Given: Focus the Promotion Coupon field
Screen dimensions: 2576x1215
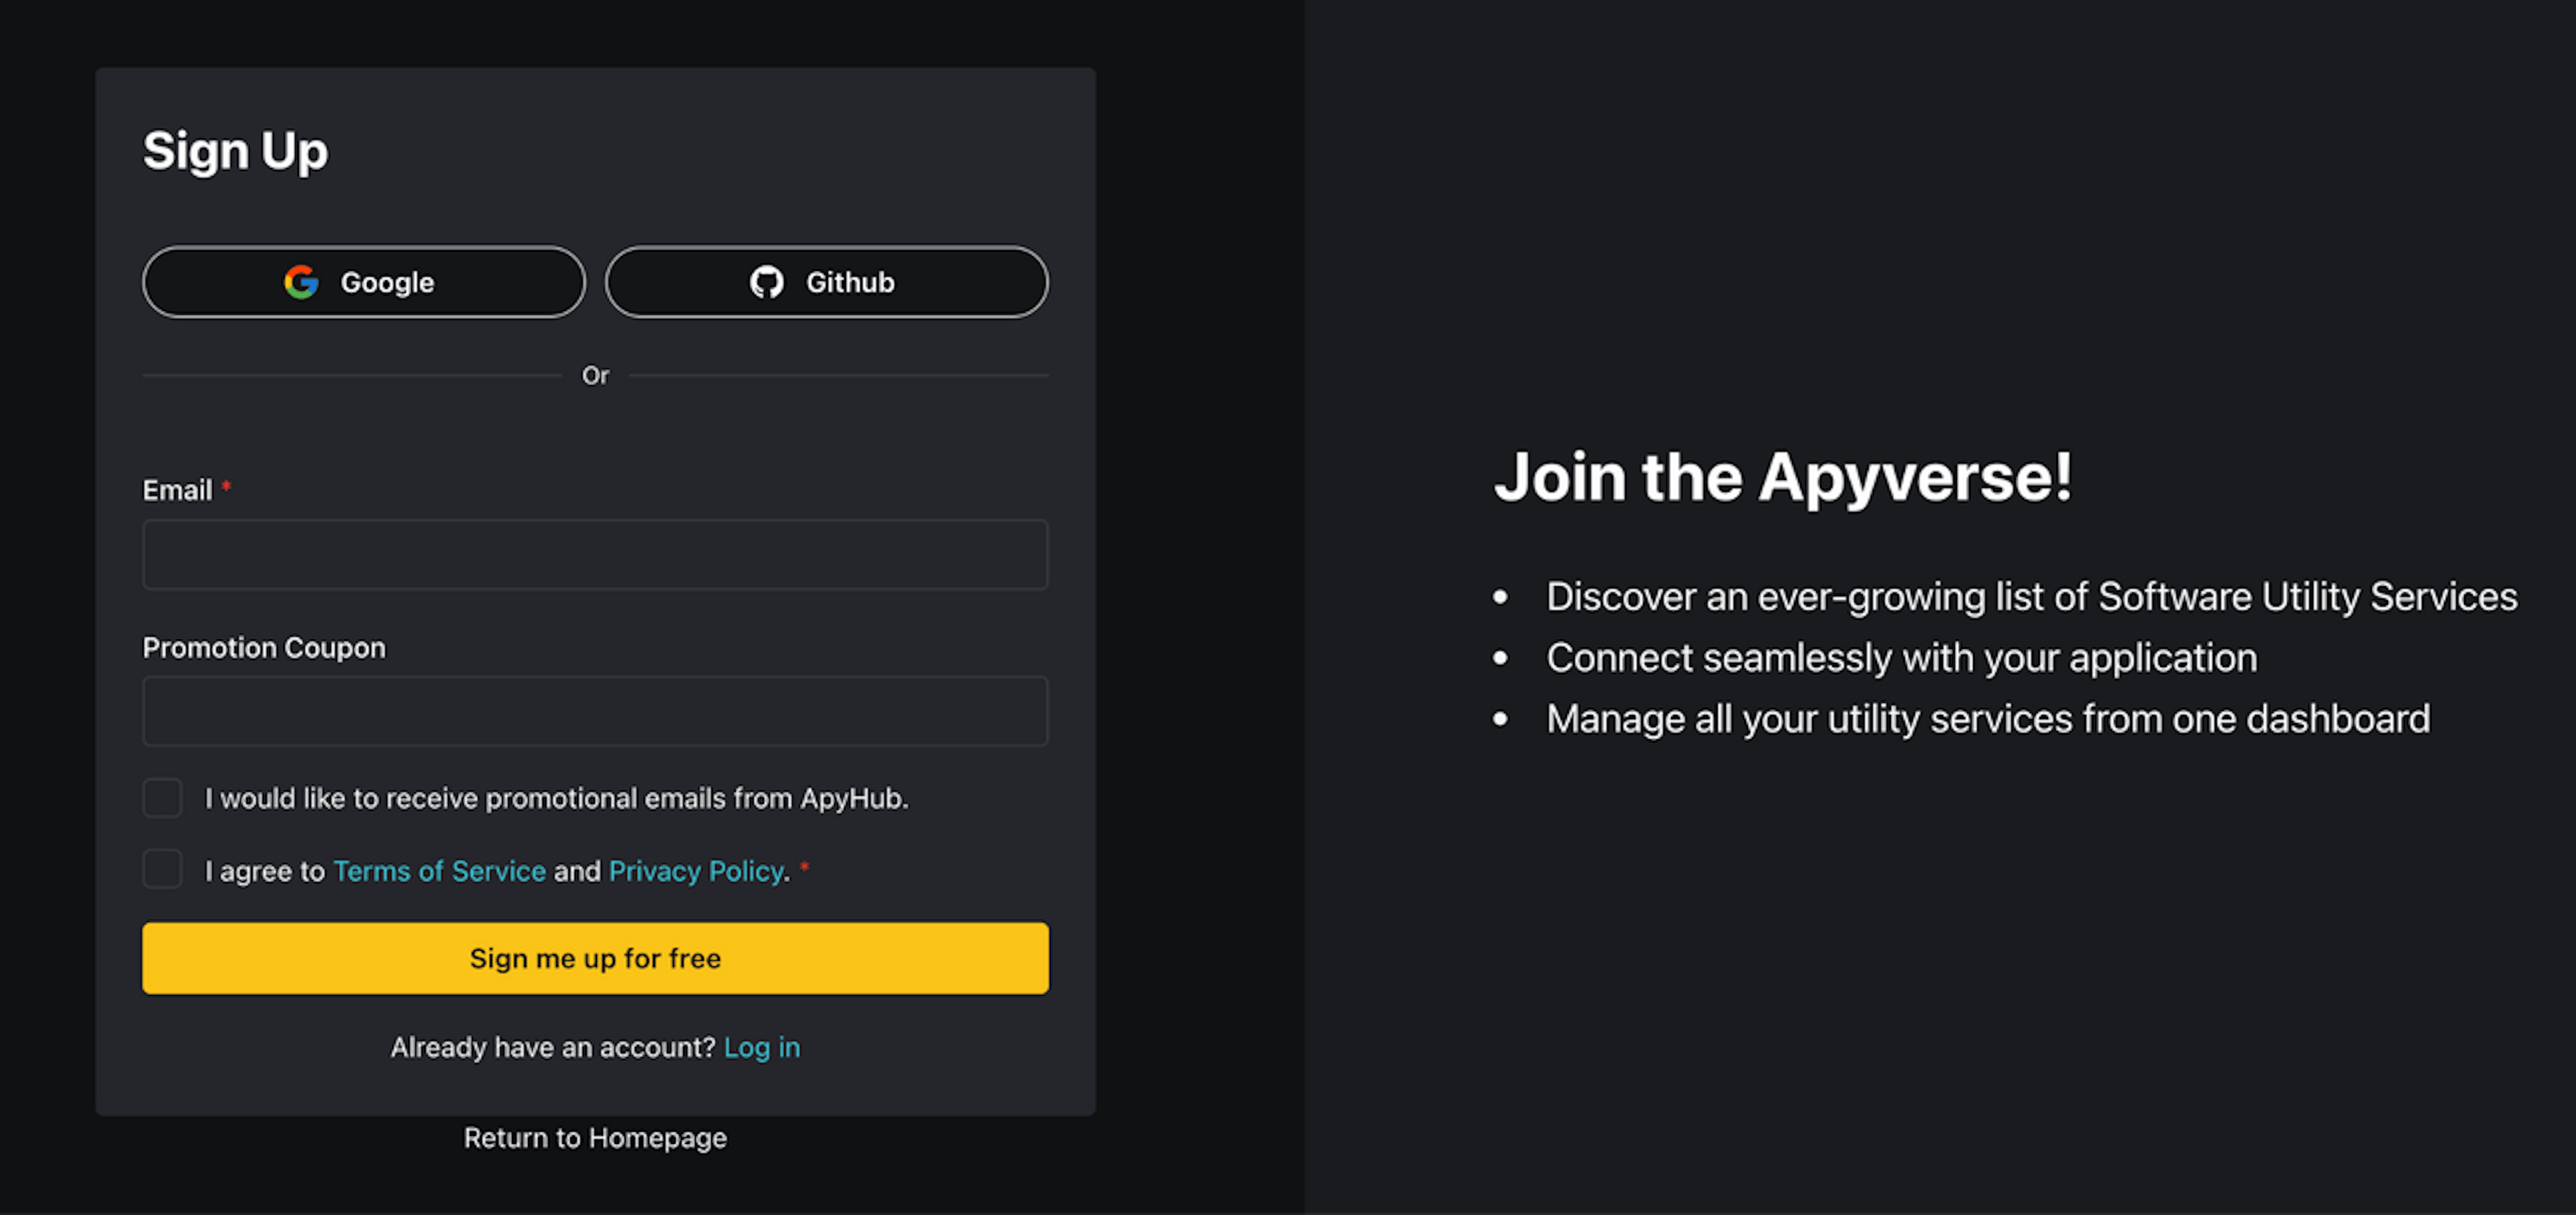Looking at the screenshot, I should click(595, 711).
